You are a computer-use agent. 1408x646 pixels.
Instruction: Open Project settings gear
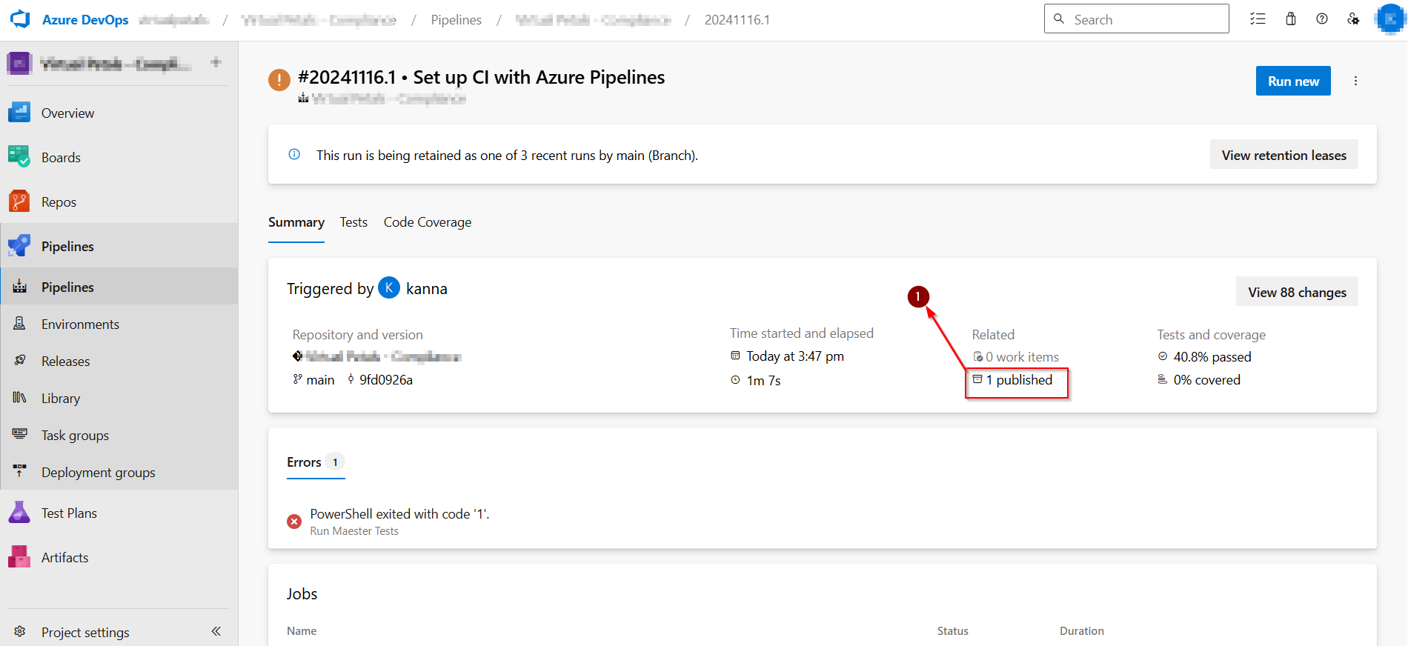[x=20, y=631]
